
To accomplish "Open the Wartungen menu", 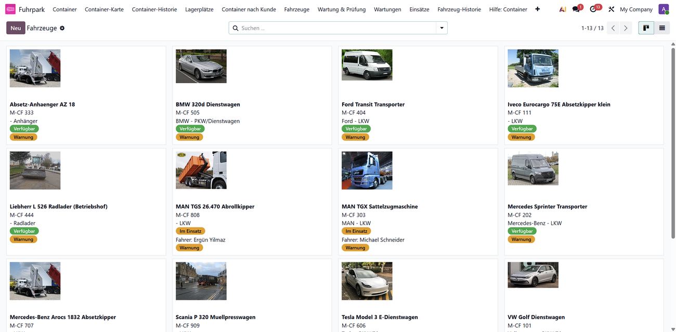I will pos(387,9).
